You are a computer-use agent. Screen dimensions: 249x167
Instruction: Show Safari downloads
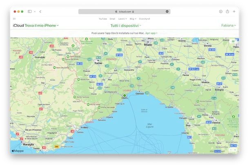tap(221, 11)
